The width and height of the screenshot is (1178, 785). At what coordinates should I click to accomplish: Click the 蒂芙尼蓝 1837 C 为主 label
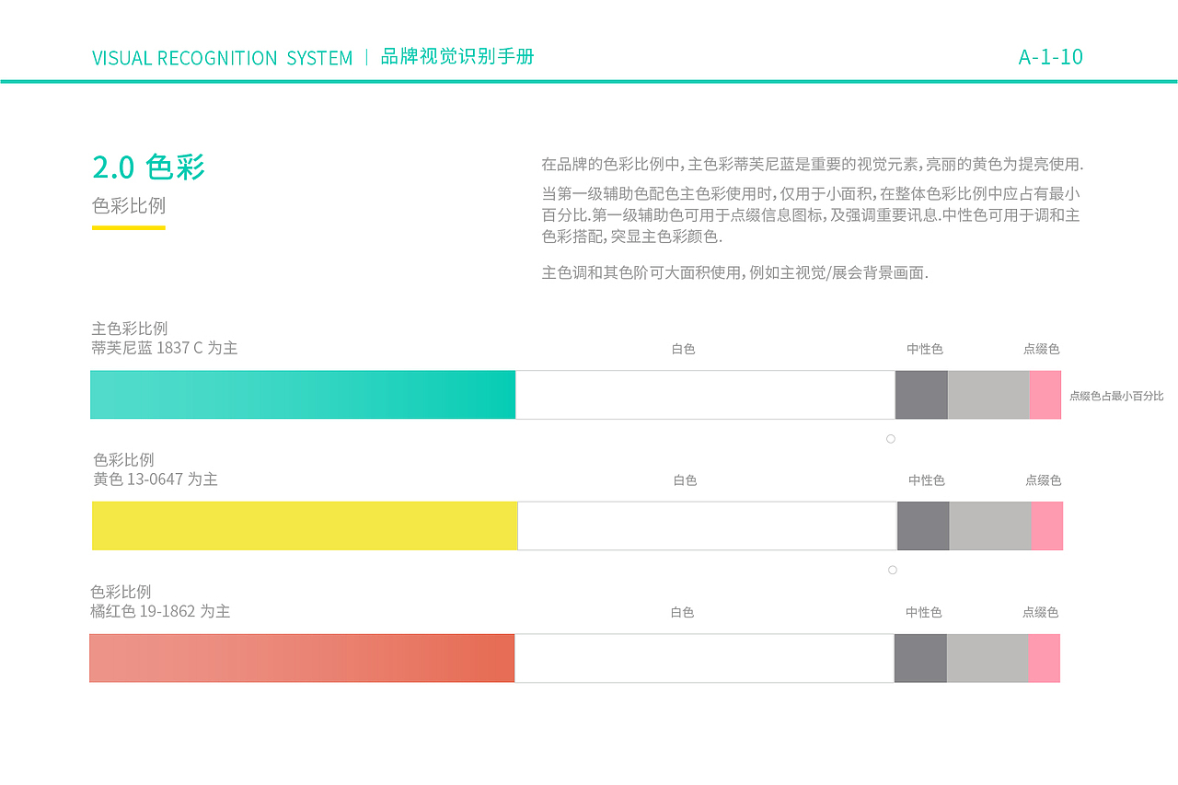click(x=165, y=348)
